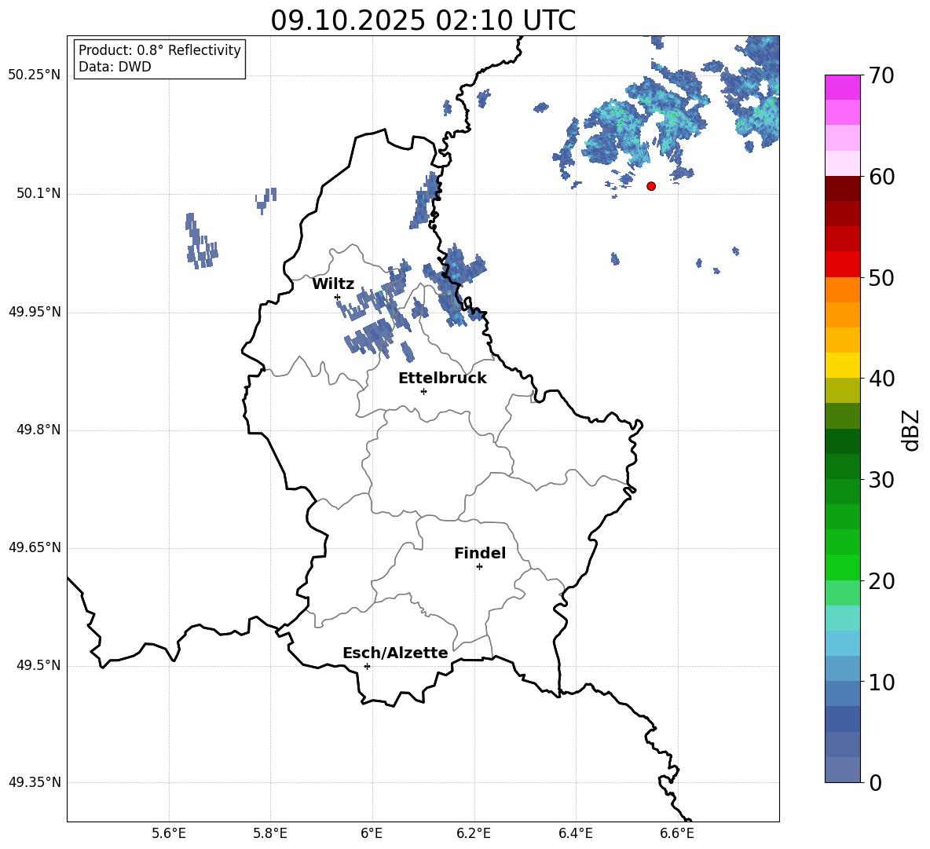
Task: Click the colorbar tick label 70
Action: 881,75
